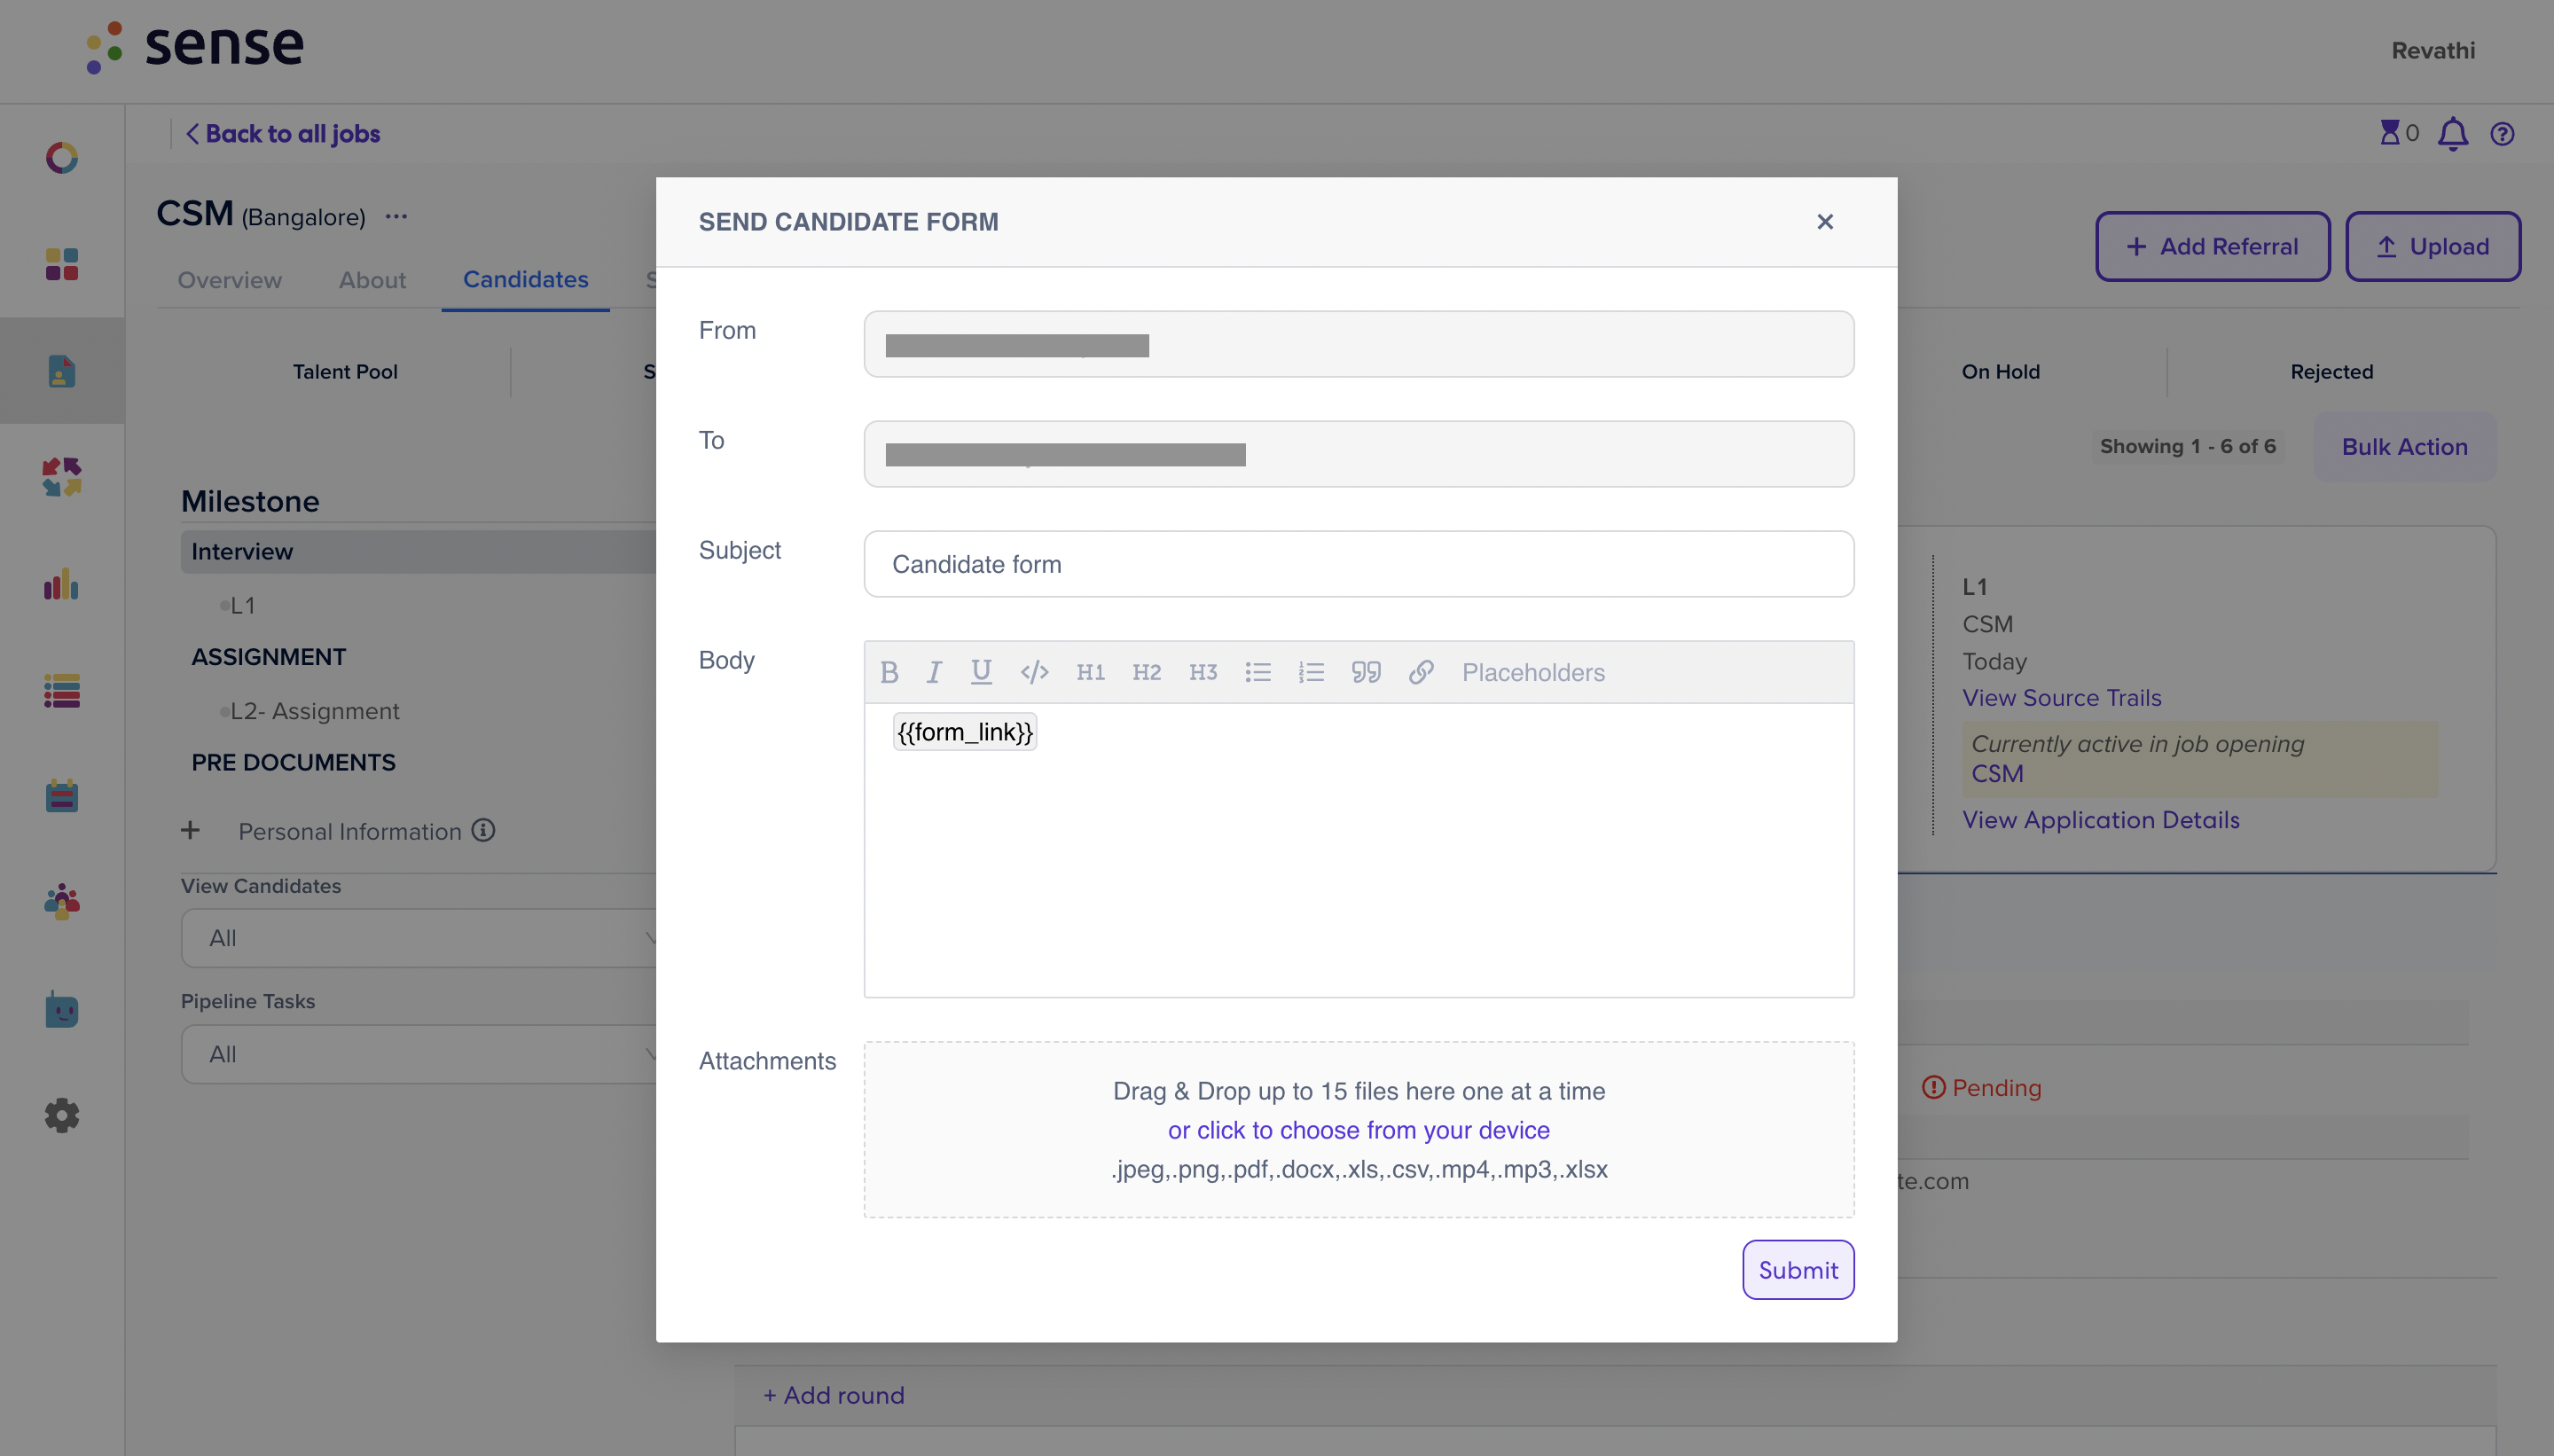This screenshot has height=1456, width=2554.
Task: Open the sidebar chatbot icon
Action: pyautogui.click(x=62, y=1009)
